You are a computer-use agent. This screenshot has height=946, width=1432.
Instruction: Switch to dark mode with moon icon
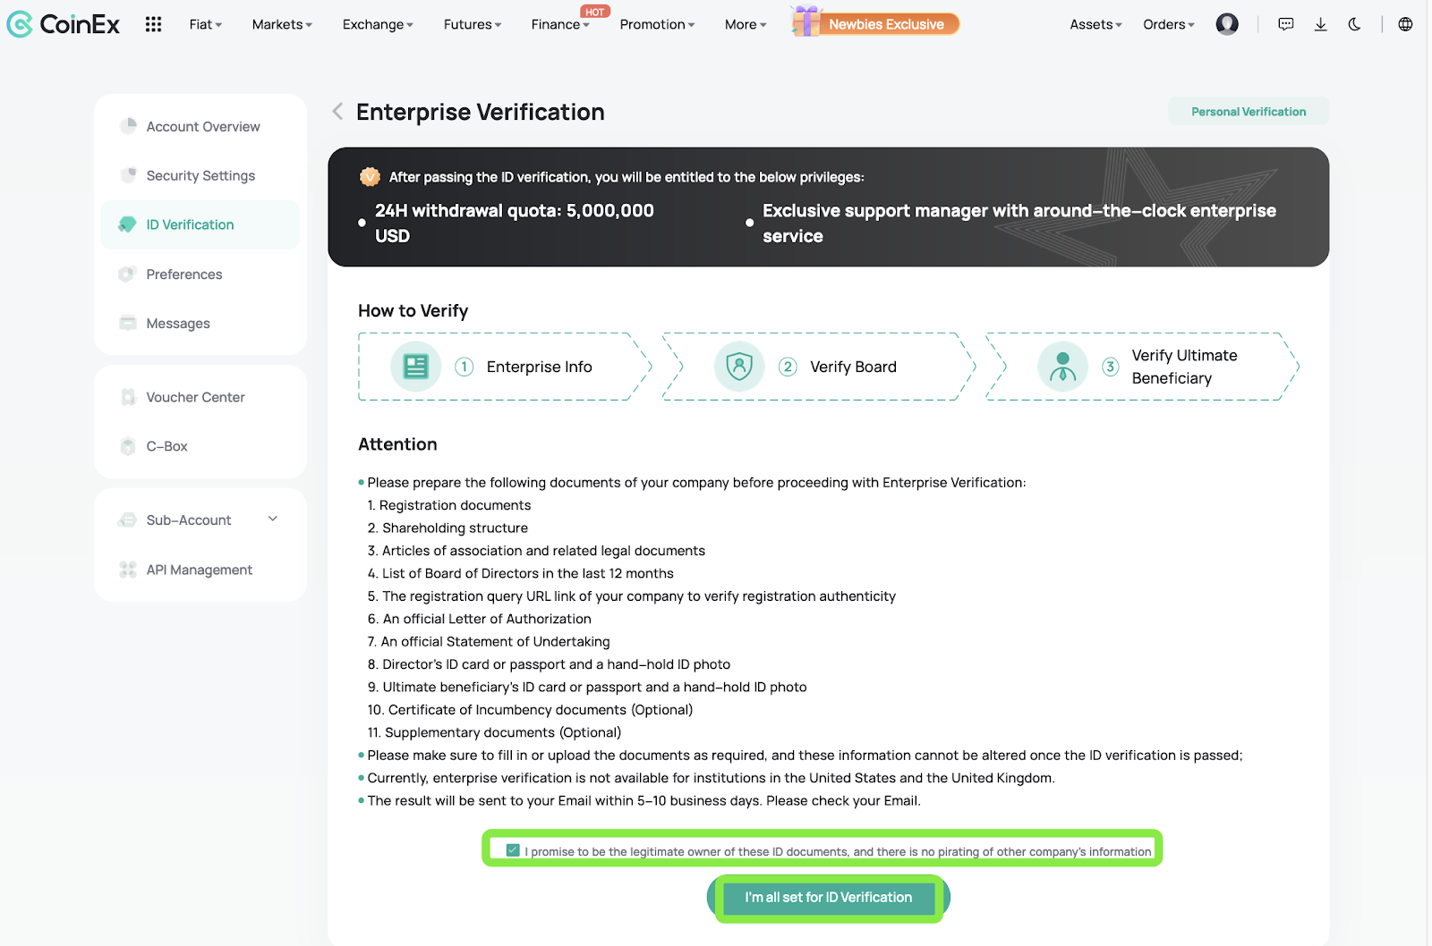pos(1354,24)
